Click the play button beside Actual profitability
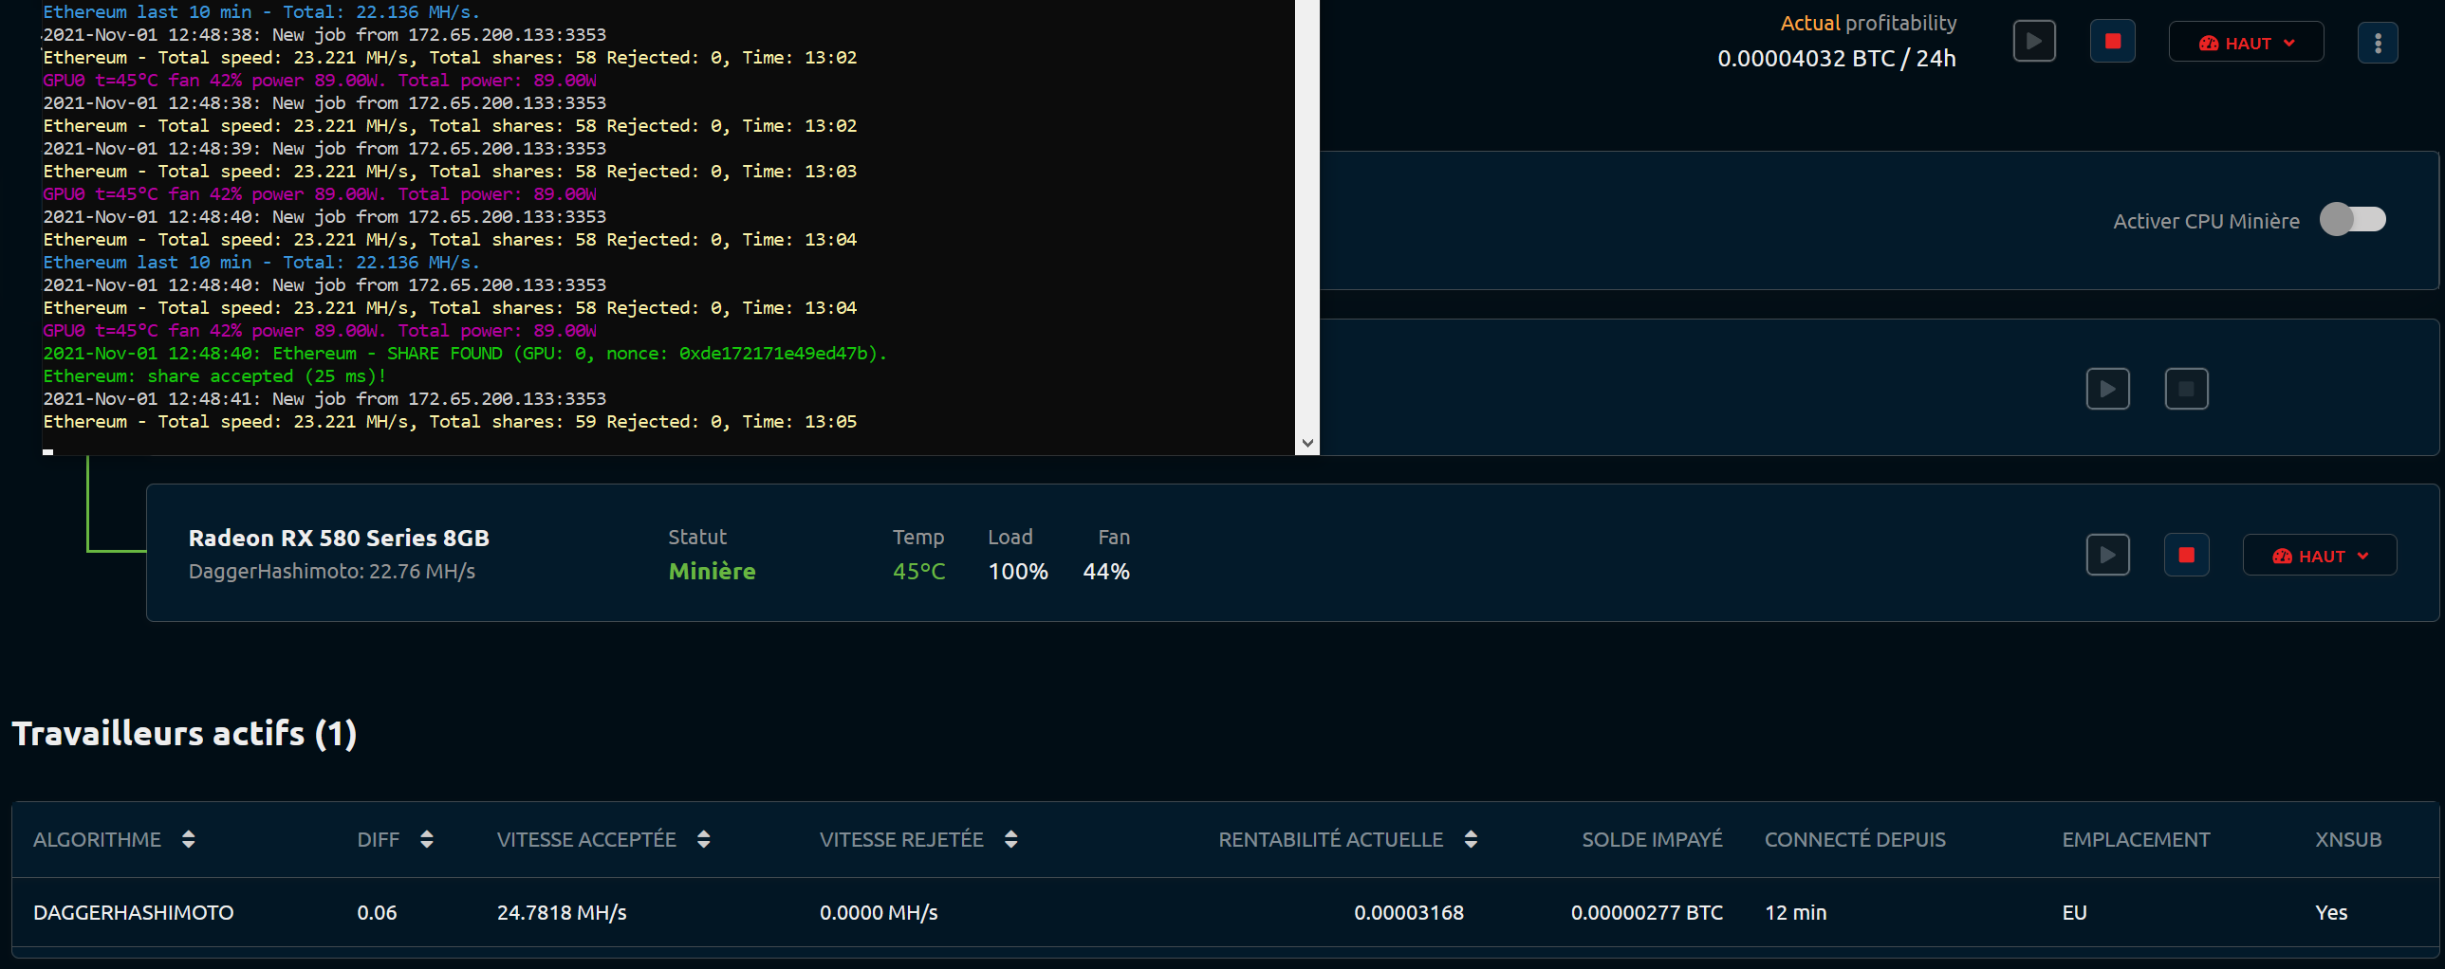The height and width of the screenshot is (969, 2445). [x=2034, y=42]
